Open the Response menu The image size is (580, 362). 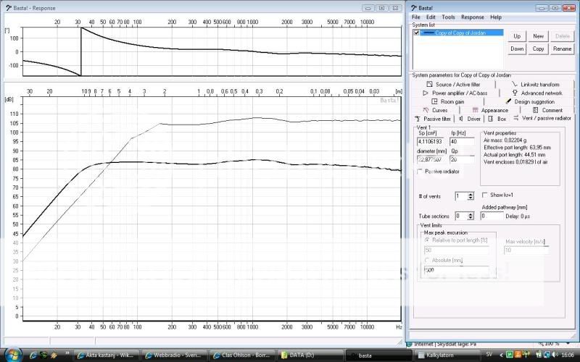pyautogui.click(x=472, y=17)
